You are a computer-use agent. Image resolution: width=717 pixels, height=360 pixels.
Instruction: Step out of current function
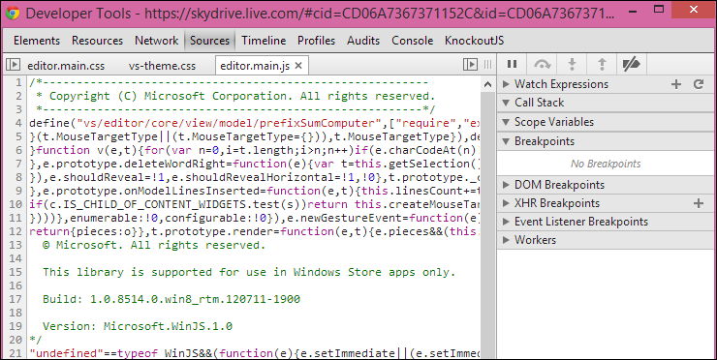pyautogui.click(x=602, y=65)
